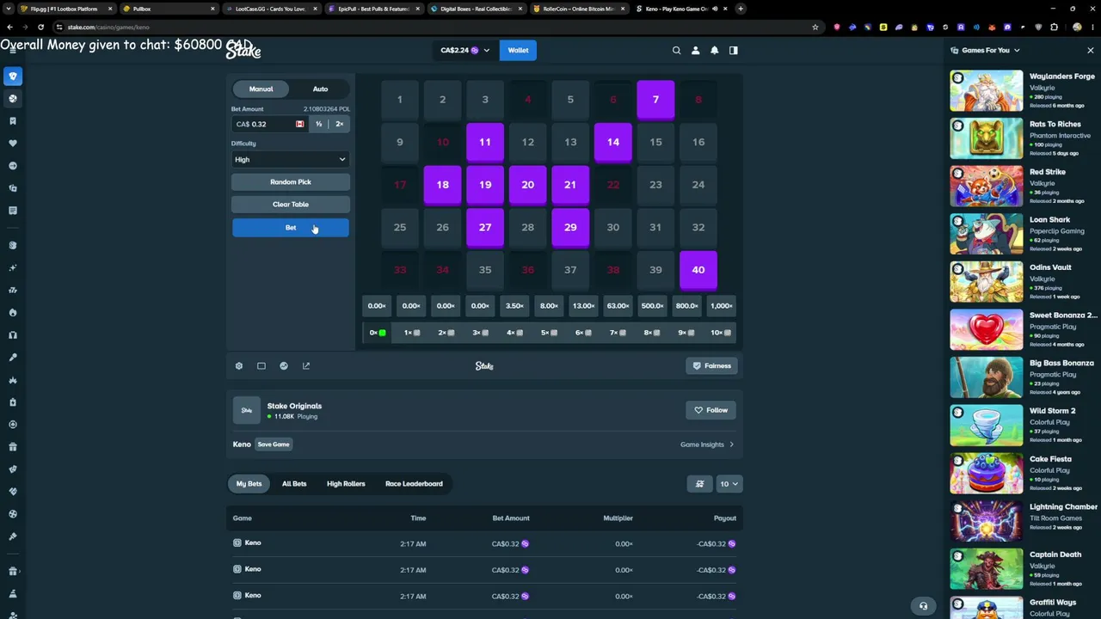Open live support headset icon

923,606
